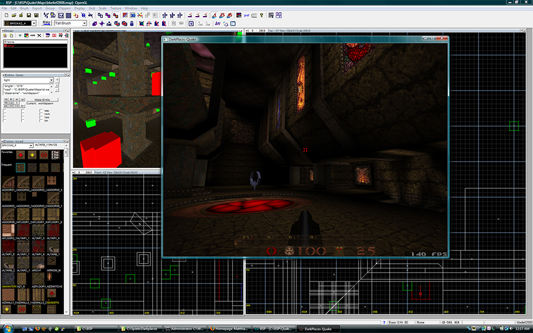
Task: Select the 'temp' group in Groups list
Action: coord(9,46)
